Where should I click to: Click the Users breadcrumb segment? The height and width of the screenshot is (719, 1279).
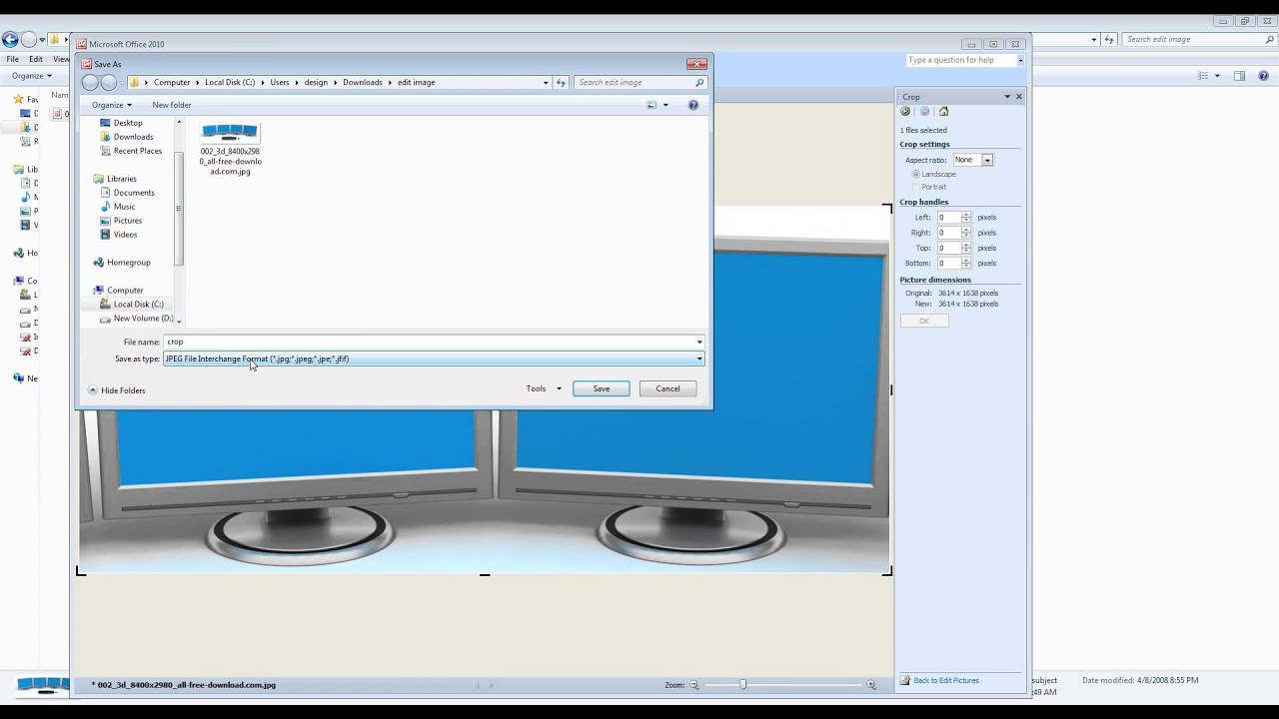pyautogui.click(x=280, y=83)
